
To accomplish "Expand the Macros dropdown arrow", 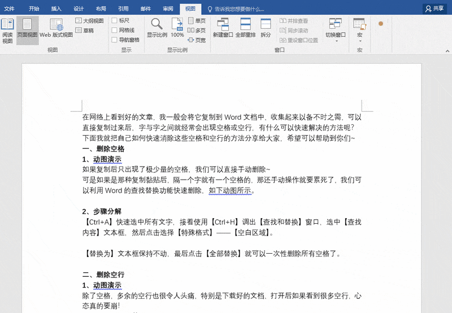I will [x=360, y=41].
